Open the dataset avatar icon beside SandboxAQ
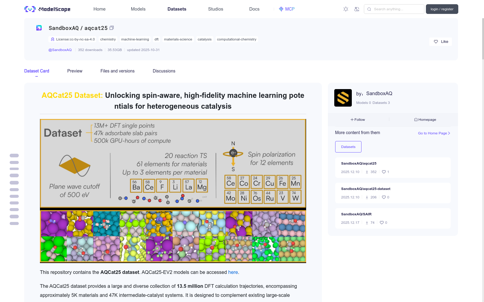The image size is (484, 302). coord(39,28)
